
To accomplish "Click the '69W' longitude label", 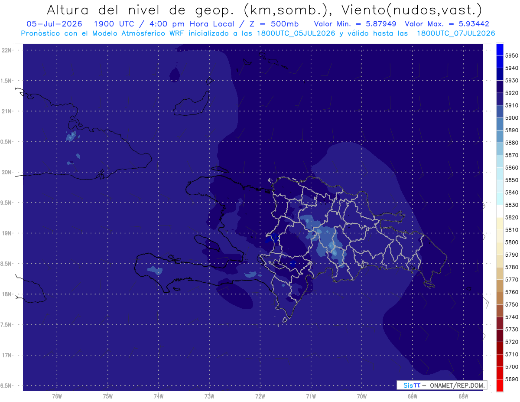I will pos(413,396).
